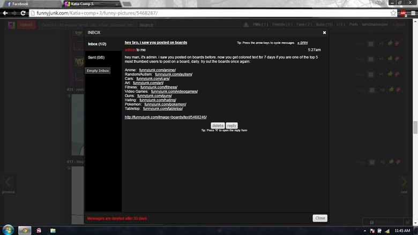Open the Chrome menu icon
The width and height of the screenshot is (418, 235).
click(411, 12)
